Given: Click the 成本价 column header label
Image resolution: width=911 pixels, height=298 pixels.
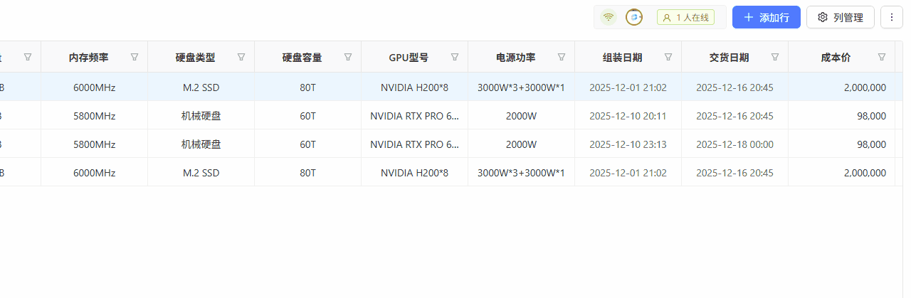Looking at the screenshot, I should (836, 58).
